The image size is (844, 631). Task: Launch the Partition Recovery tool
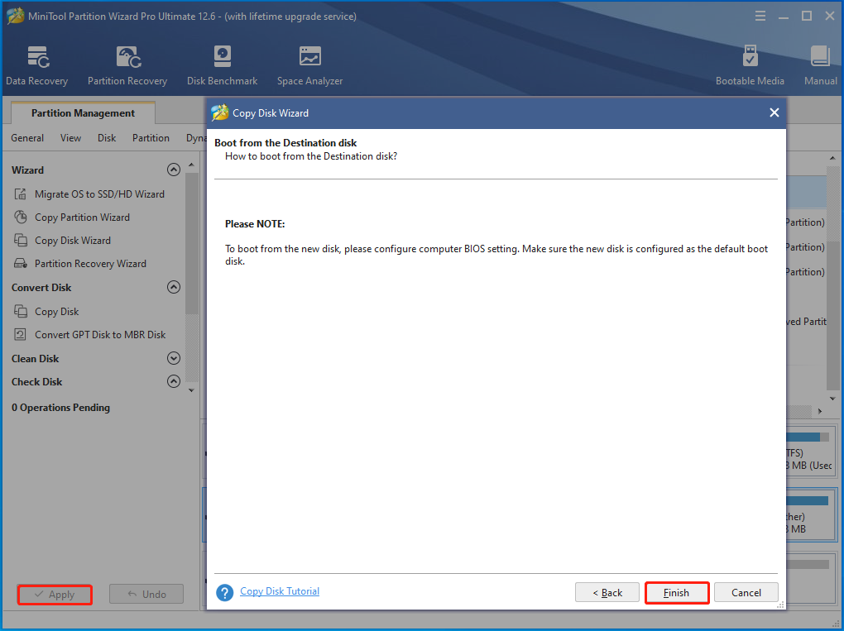(x=127, y=65)
